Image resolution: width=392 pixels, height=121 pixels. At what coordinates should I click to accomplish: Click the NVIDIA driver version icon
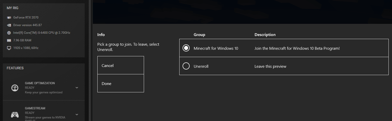pyautogui.click(x=9, y=25)
